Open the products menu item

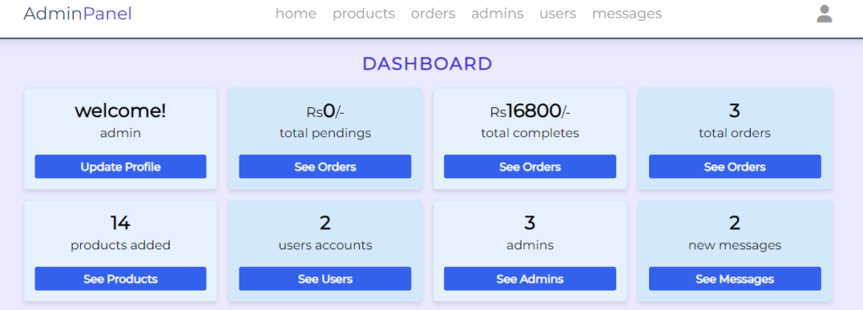point(364,13)
